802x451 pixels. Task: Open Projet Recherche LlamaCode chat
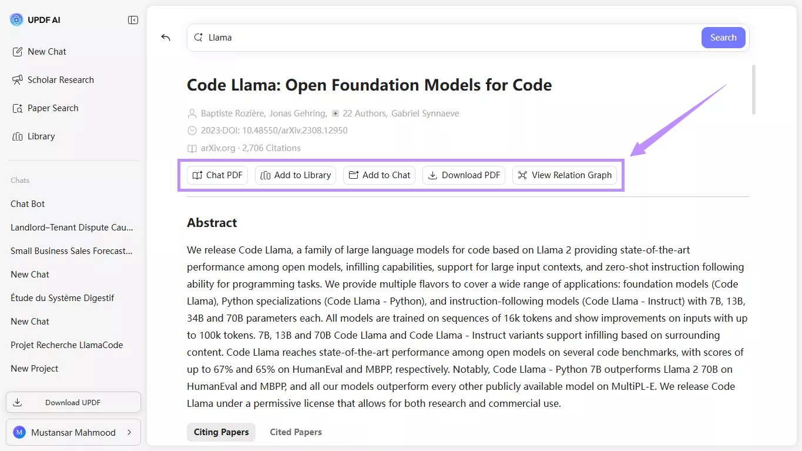(67, 345)
